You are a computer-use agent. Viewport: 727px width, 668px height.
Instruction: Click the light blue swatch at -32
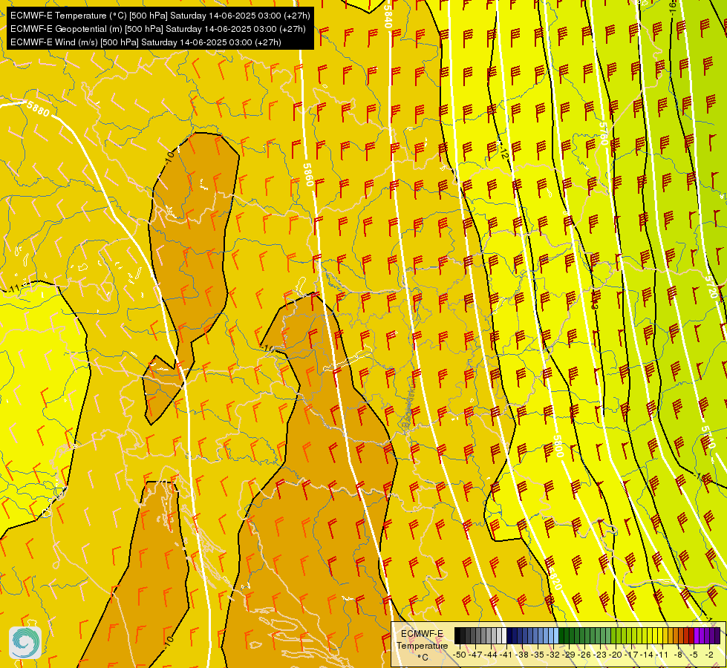click(556, 635)
